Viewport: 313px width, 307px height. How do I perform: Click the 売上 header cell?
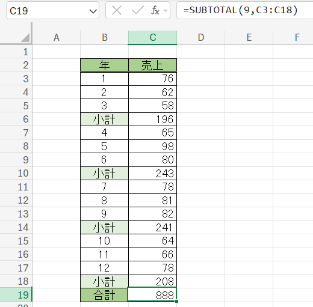click(x=152, y=65)
